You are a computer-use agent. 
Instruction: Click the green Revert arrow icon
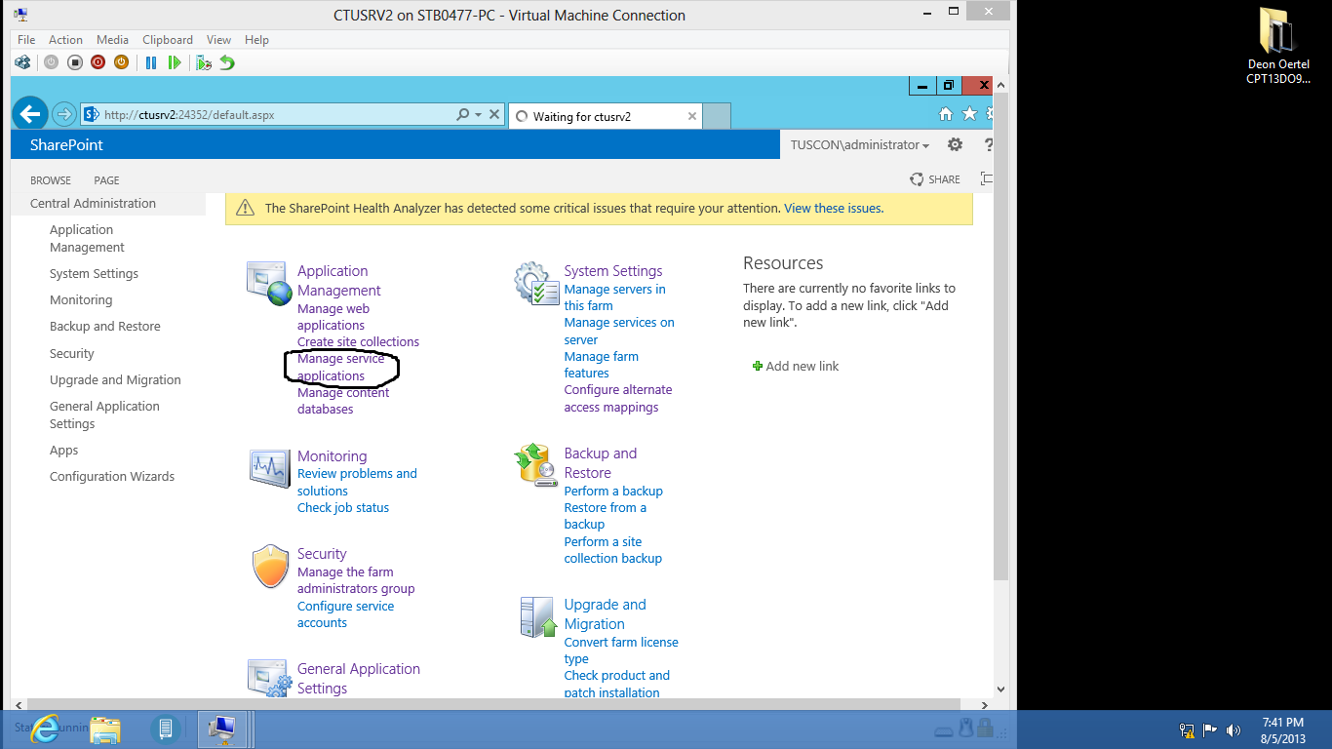(x=227, y=62)
